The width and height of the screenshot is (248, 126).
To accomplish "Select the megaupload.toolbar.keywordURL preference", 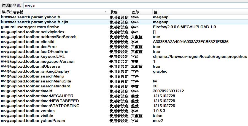I will (33, 56).
